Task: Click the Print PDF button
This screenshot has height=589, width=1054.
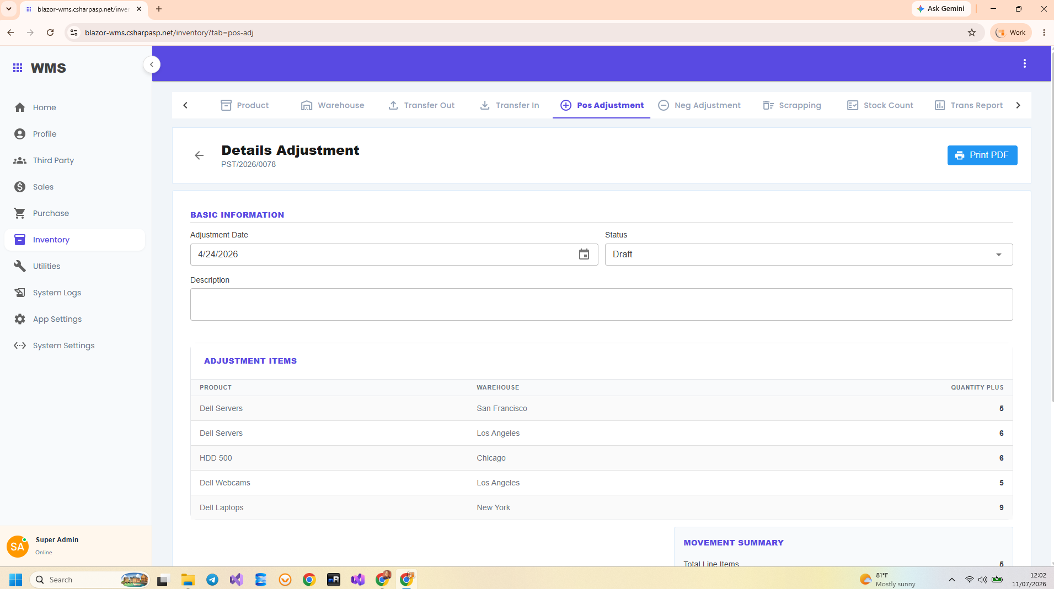Action: click(x=982, y=155)
